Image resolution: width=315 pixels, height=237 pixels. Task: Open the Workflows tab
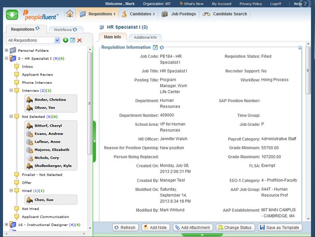click(x=62, y=30)
